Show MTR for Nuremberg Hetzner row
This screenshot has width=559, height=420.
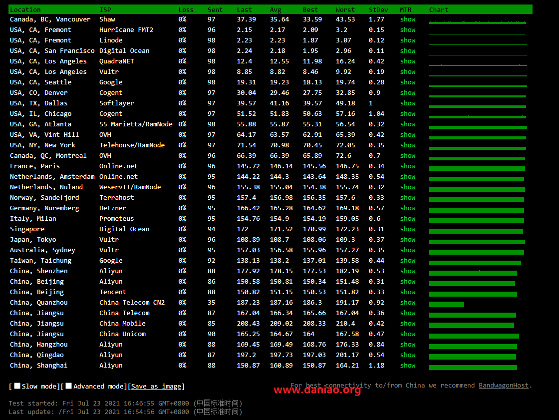click(407, 208)
